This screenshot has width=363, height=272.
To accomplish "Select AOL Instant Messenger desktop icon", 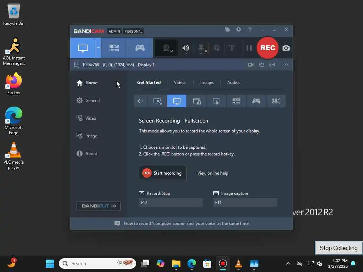I will point(14,52).
